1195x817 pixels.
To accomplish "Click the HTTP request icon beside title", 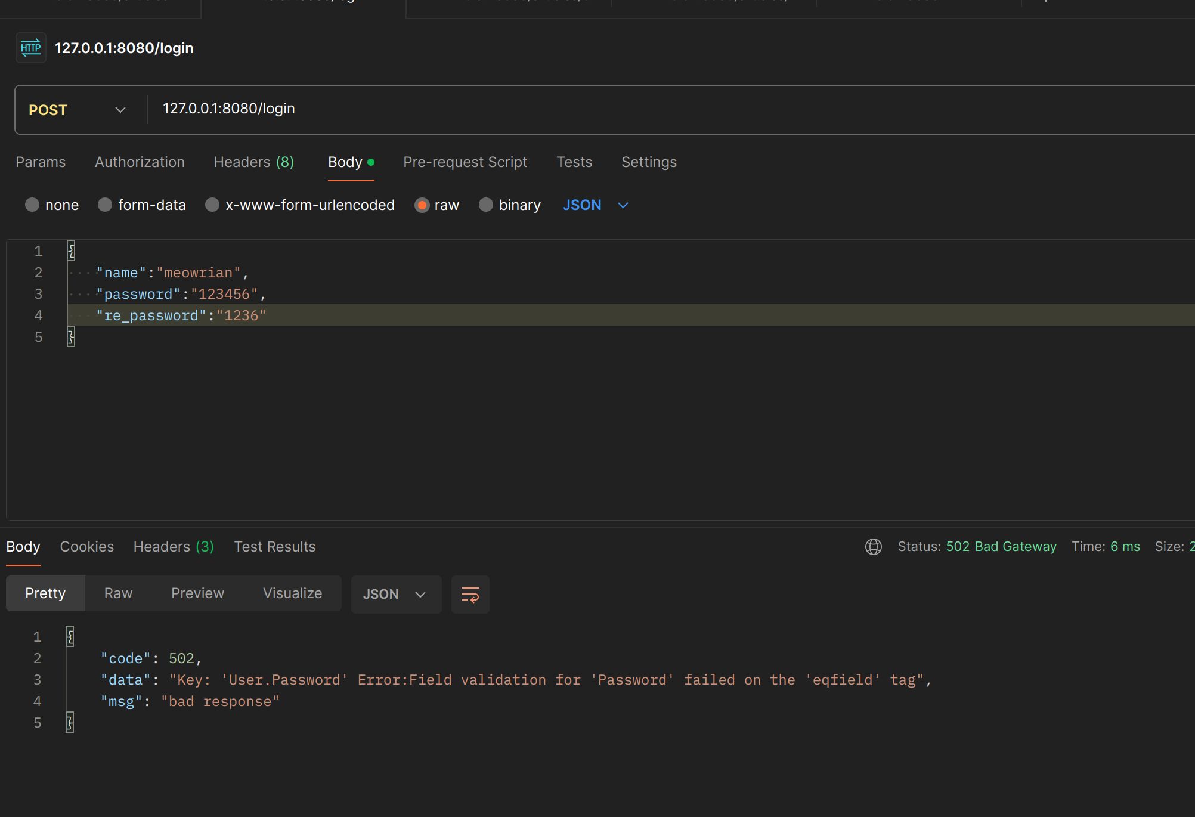I will tap(30, 48).
